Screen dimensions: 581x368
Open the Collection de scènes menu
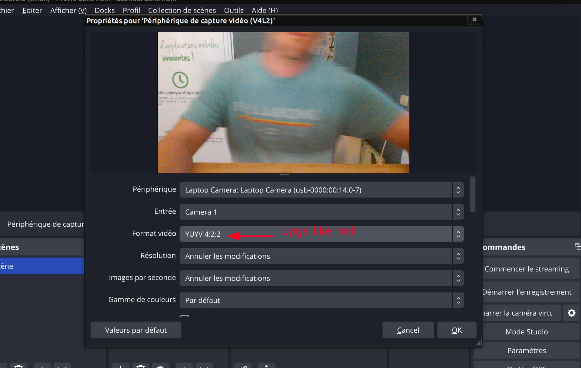182,10
